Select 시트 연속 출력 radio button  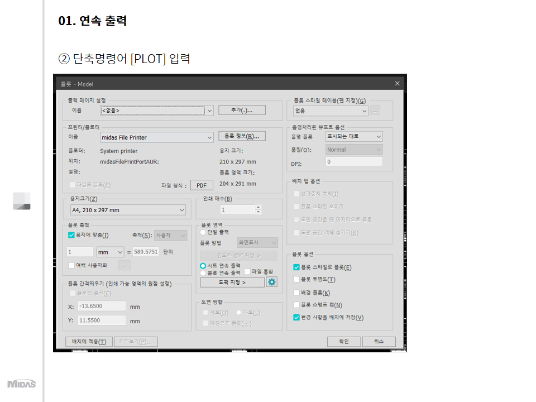tap(203, 266)
